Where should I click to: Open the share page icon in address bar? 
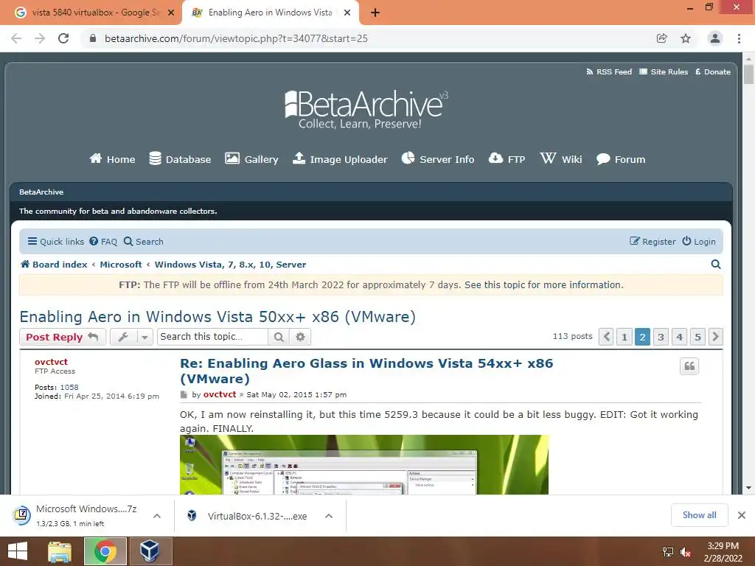662,38
